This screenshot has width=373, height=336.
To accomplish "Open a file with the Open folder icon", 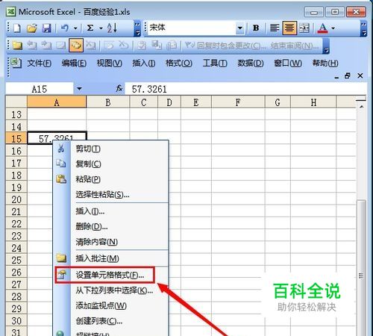I will tap(32, 28).
